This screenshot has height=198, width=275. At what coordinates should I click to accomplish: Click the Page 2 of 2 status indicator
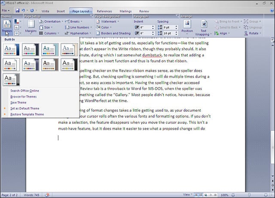[9, 195]
